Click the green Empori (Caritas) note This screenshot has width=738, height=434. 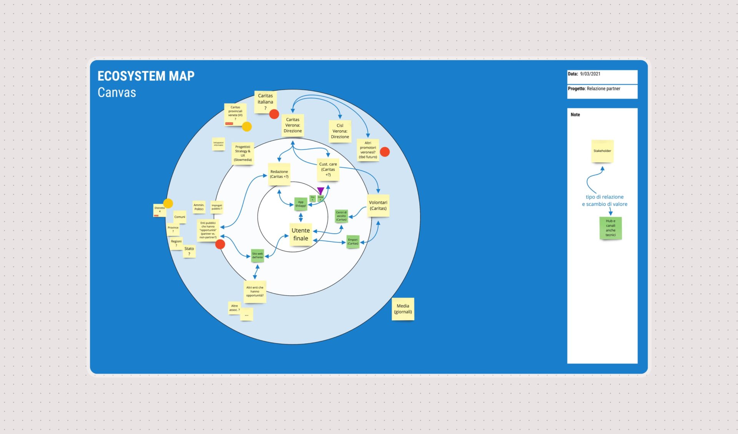coord(353,242)
